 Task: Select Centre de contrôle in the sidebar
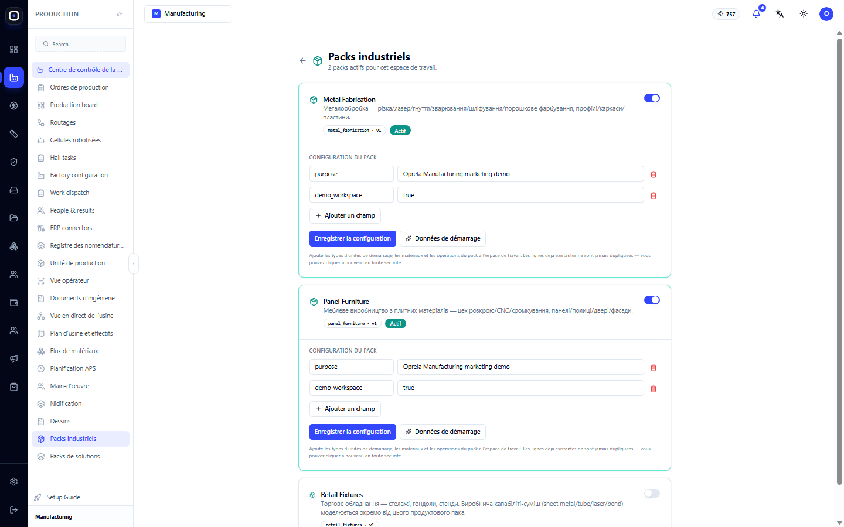(80, 70)
